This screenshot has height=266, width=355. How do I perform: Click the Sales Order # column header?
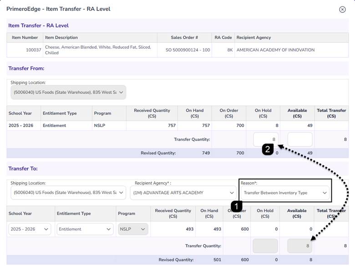(184, 37)
